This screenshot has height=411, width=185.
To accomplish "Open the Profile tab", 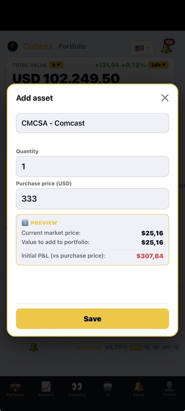I will [x=169, y=389].
